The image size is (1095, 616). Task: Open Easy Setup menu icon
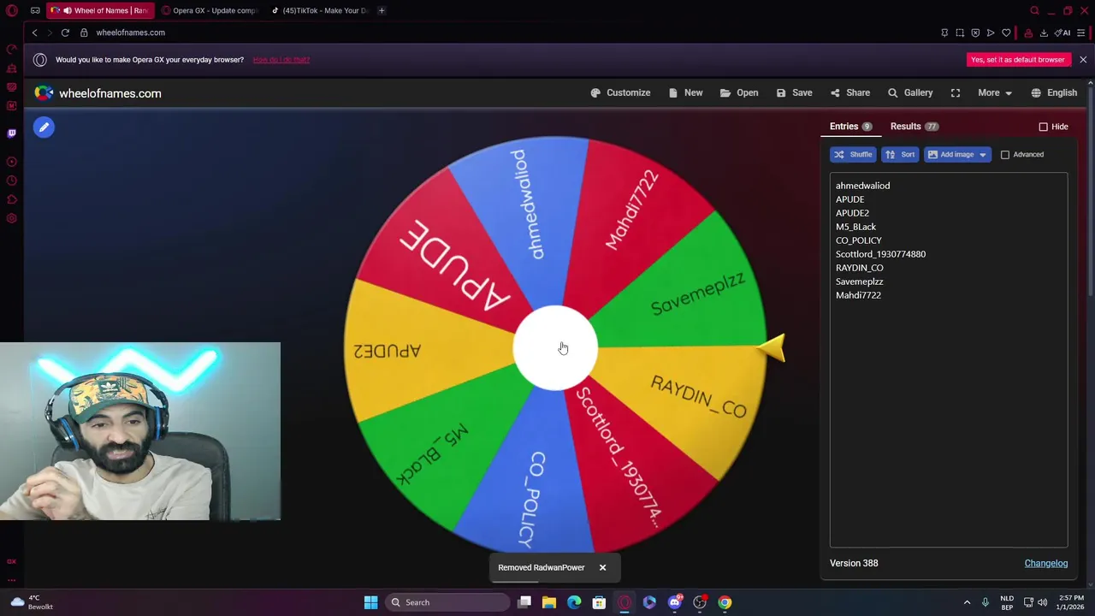point(1081,33)
